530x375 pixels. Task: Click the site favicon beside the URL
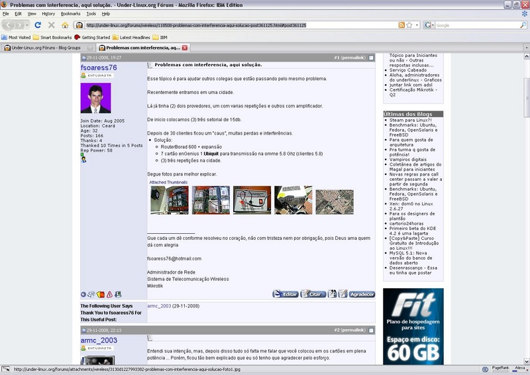coord(79,25)
